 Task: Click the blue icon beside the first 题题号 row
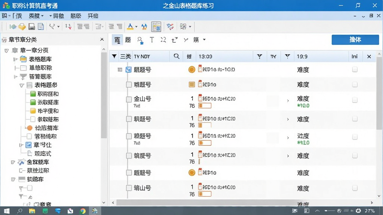[x=129, y=70]
